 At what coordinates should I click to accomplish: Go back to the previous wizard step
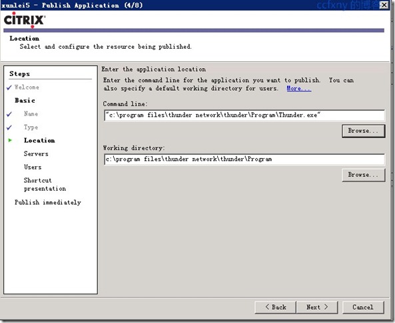click(x=275, y=307)
